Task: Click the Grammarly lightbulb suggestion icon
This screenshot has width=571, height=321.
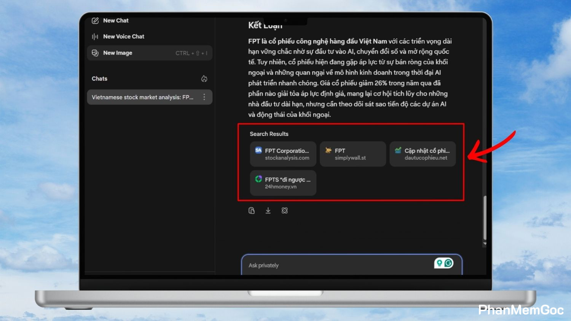Action: [x=439, y=263]
